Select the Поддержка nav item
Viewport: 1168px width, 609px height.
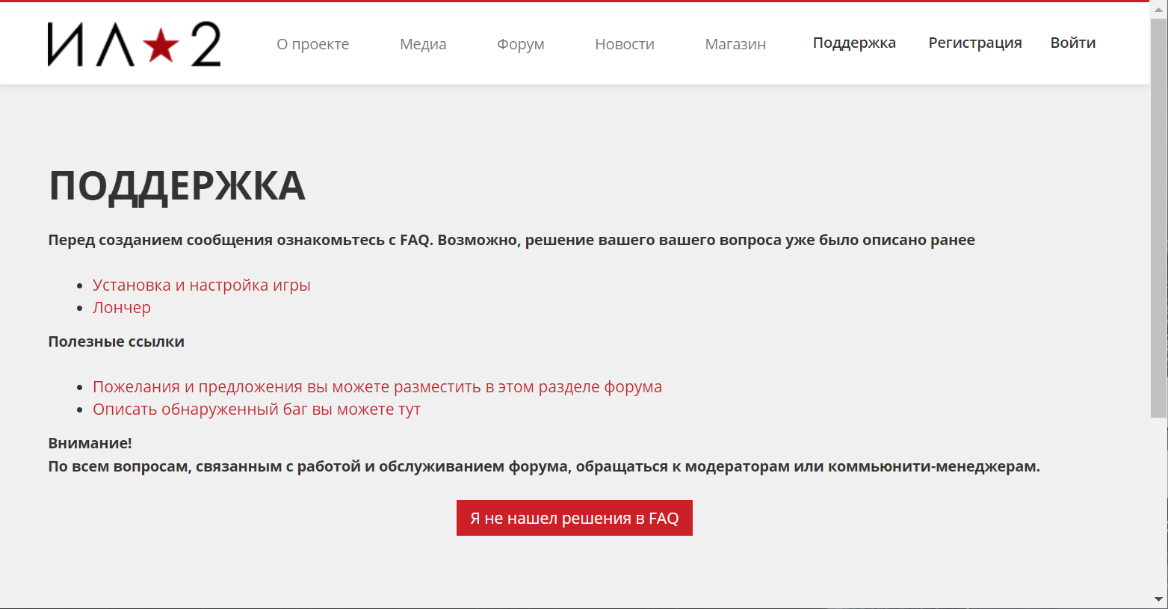click(x=854, y=43)
